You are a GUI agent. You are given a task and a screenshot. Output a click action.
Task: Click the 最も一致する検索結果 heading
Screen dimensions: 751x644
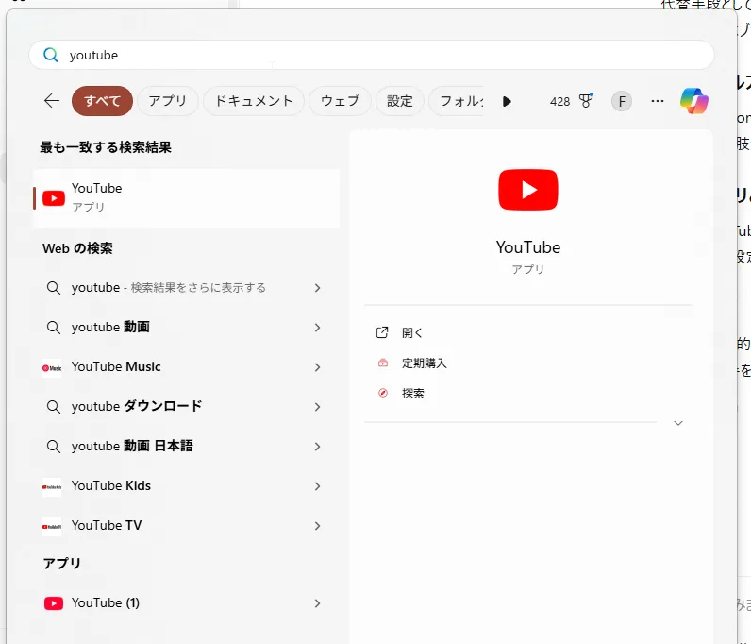106,147
